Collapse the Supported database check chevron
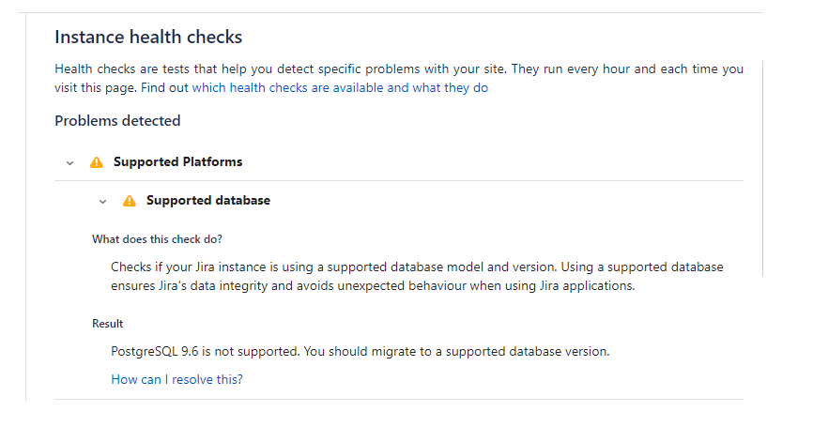The image size is (813, 427). pos(103,201)
